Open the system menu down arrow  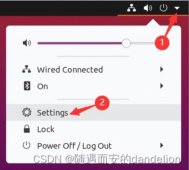click(x=177, y=8)
